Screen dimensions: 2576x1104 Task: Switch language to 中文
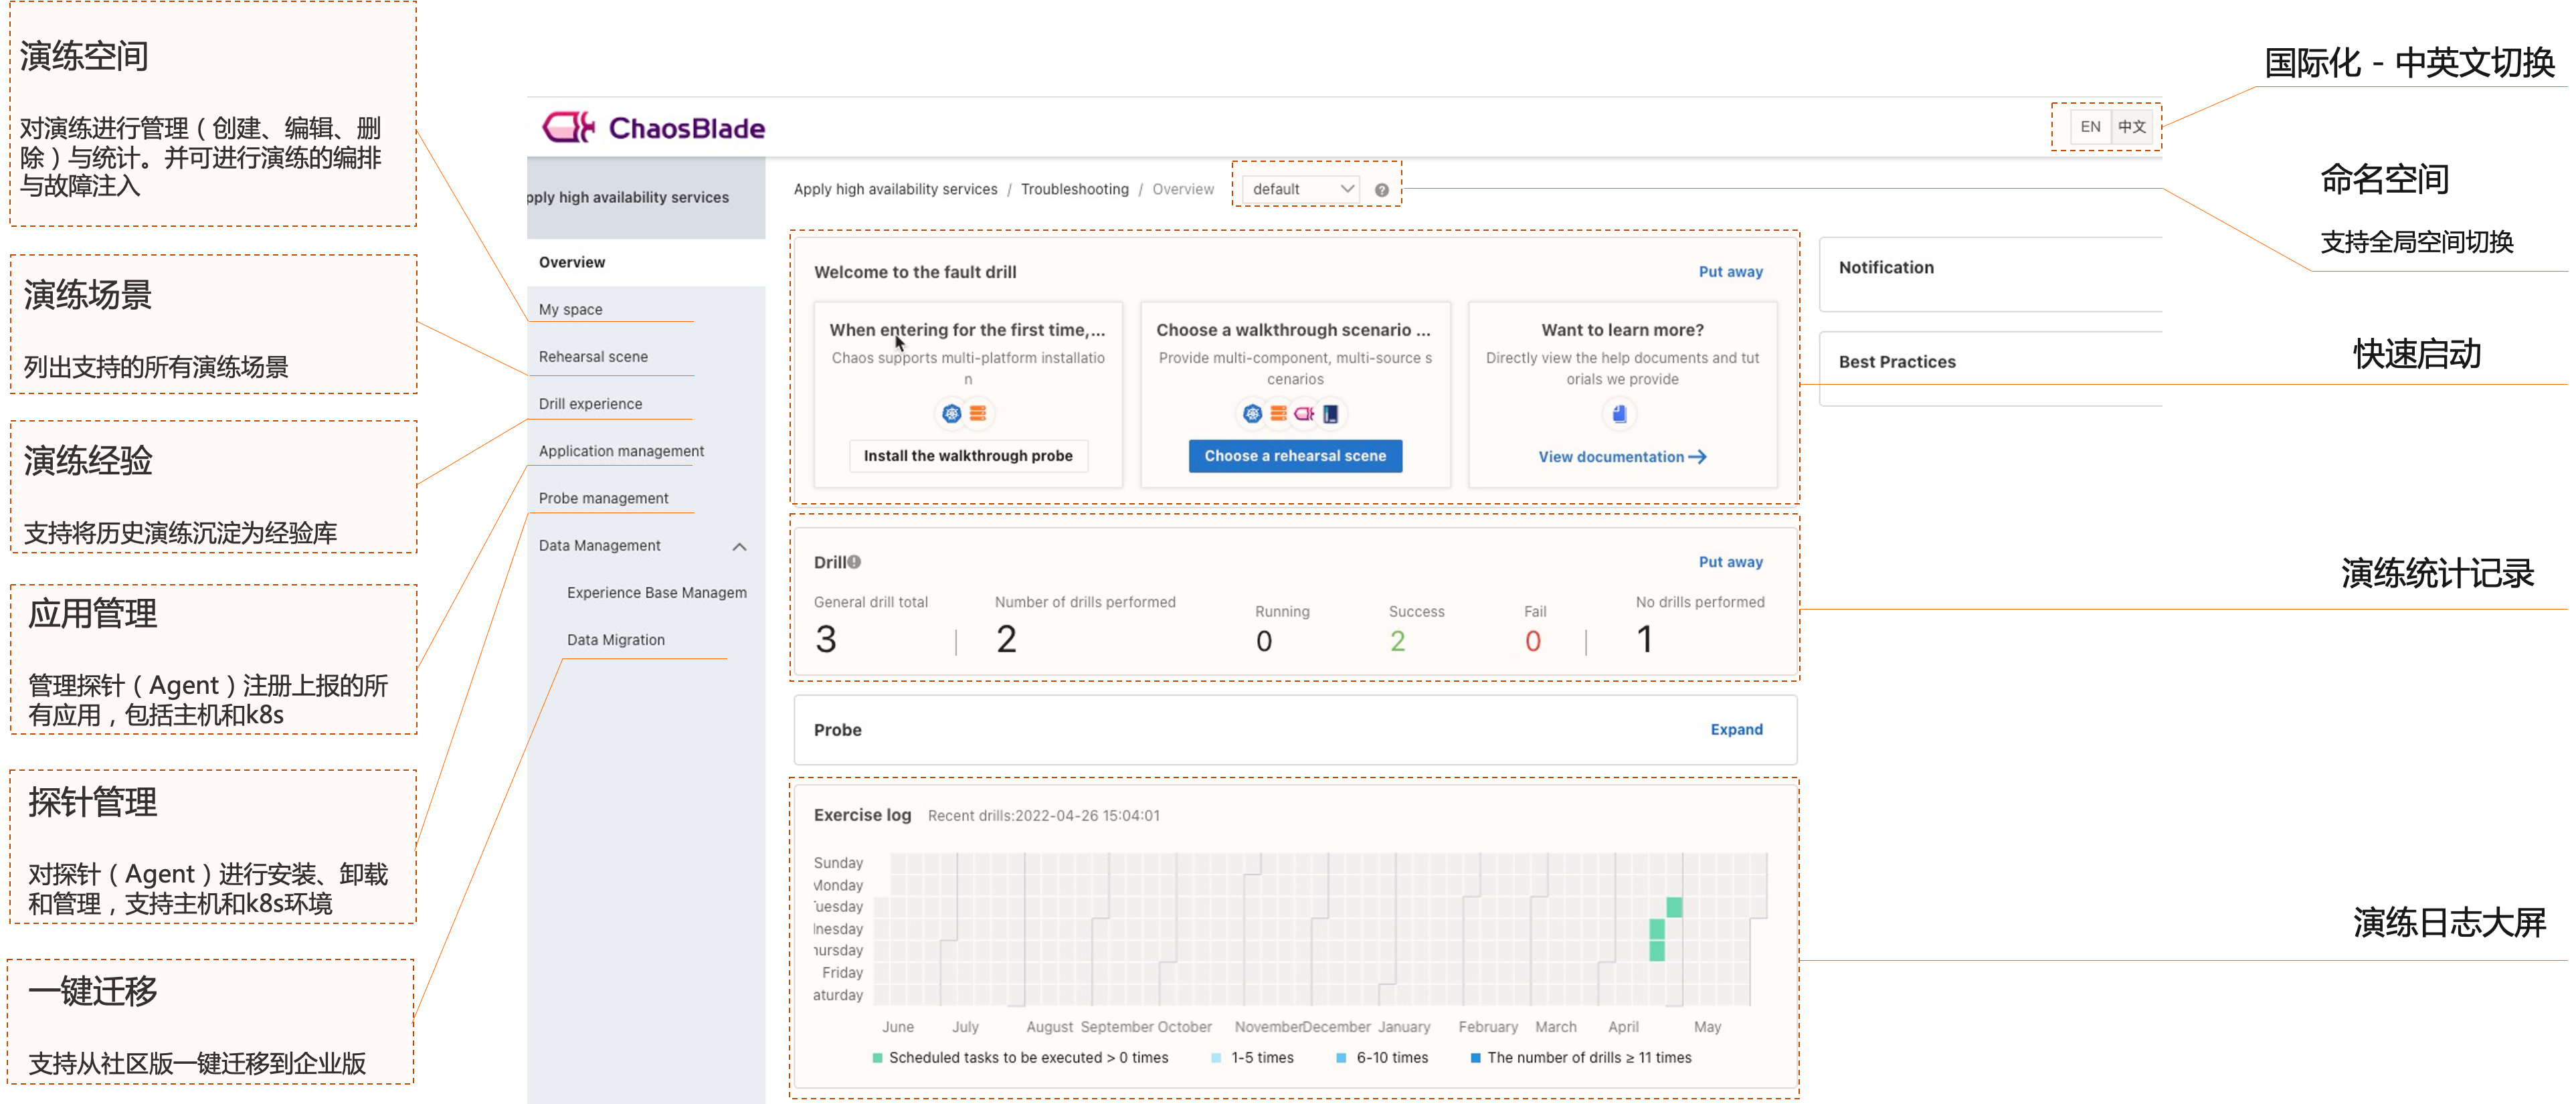coord(2131,127)
